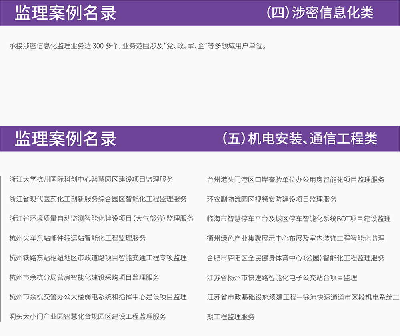Open 合肥市庐阳区全民健身体育中心 project entry
Screen dimensions: 400x336
pyautogui.click(x=296, y=258)
